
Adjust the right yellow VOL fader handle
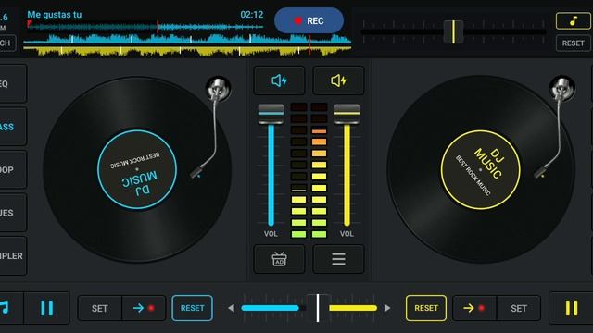coord(347,114)
